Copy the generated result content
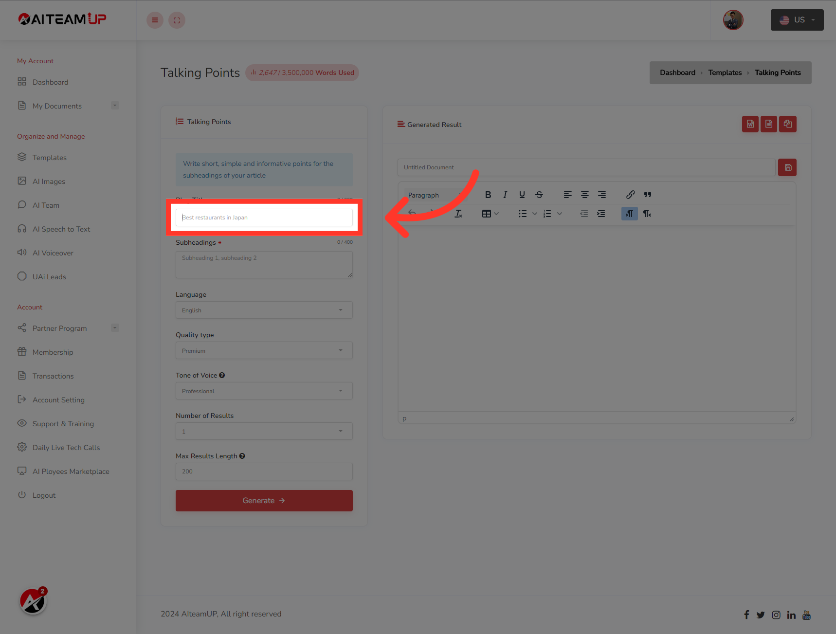This screenshot has height=634, width=836. (x=787, y=124)
